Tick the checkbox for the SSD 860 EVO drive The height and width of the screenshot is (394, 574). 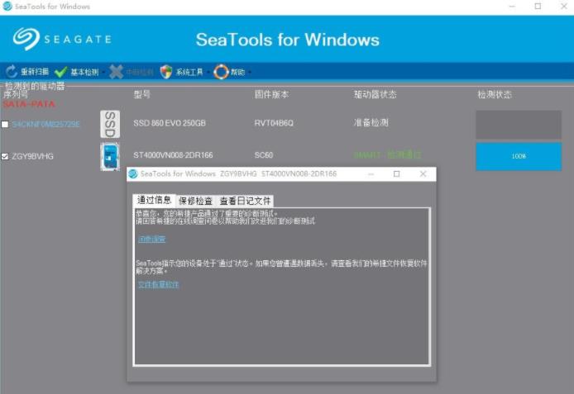tap(5, 124)
